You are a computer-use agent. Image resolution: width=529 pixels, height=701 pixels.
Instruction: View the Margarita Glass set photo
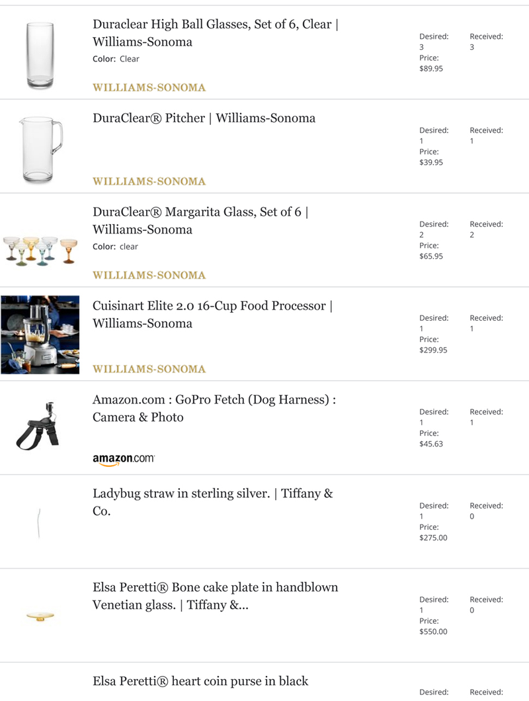point(40,251)
